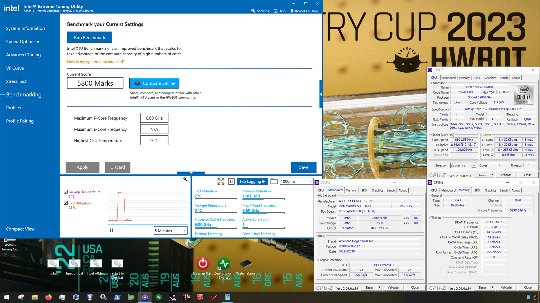Click the Apply button
The width and height of the screenshot is (540, 303).
click(x=82, y=167)
